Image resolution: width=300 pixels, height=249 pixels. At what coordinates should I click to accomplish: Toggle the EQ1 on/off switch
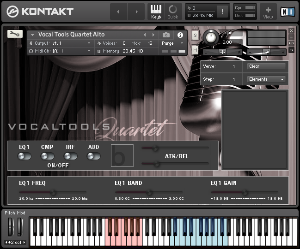point(24,156)
